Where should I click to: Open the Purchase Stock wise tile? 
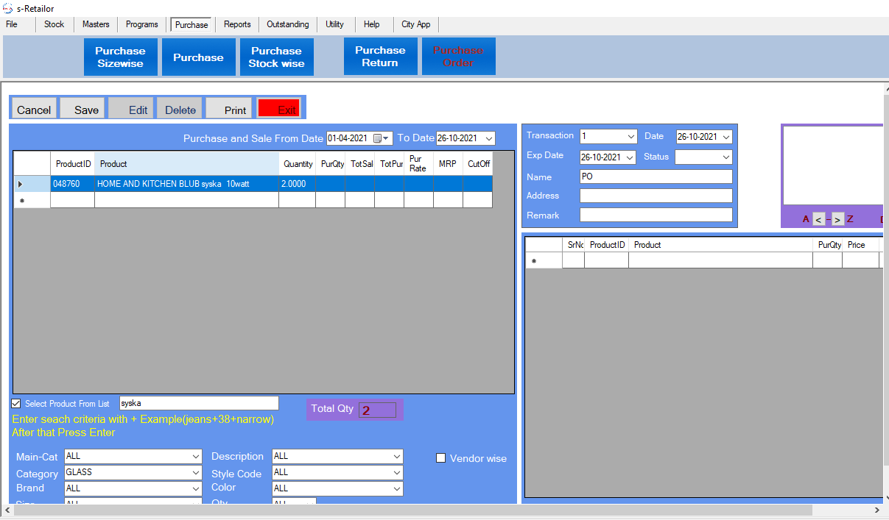(x=276, y=57)
